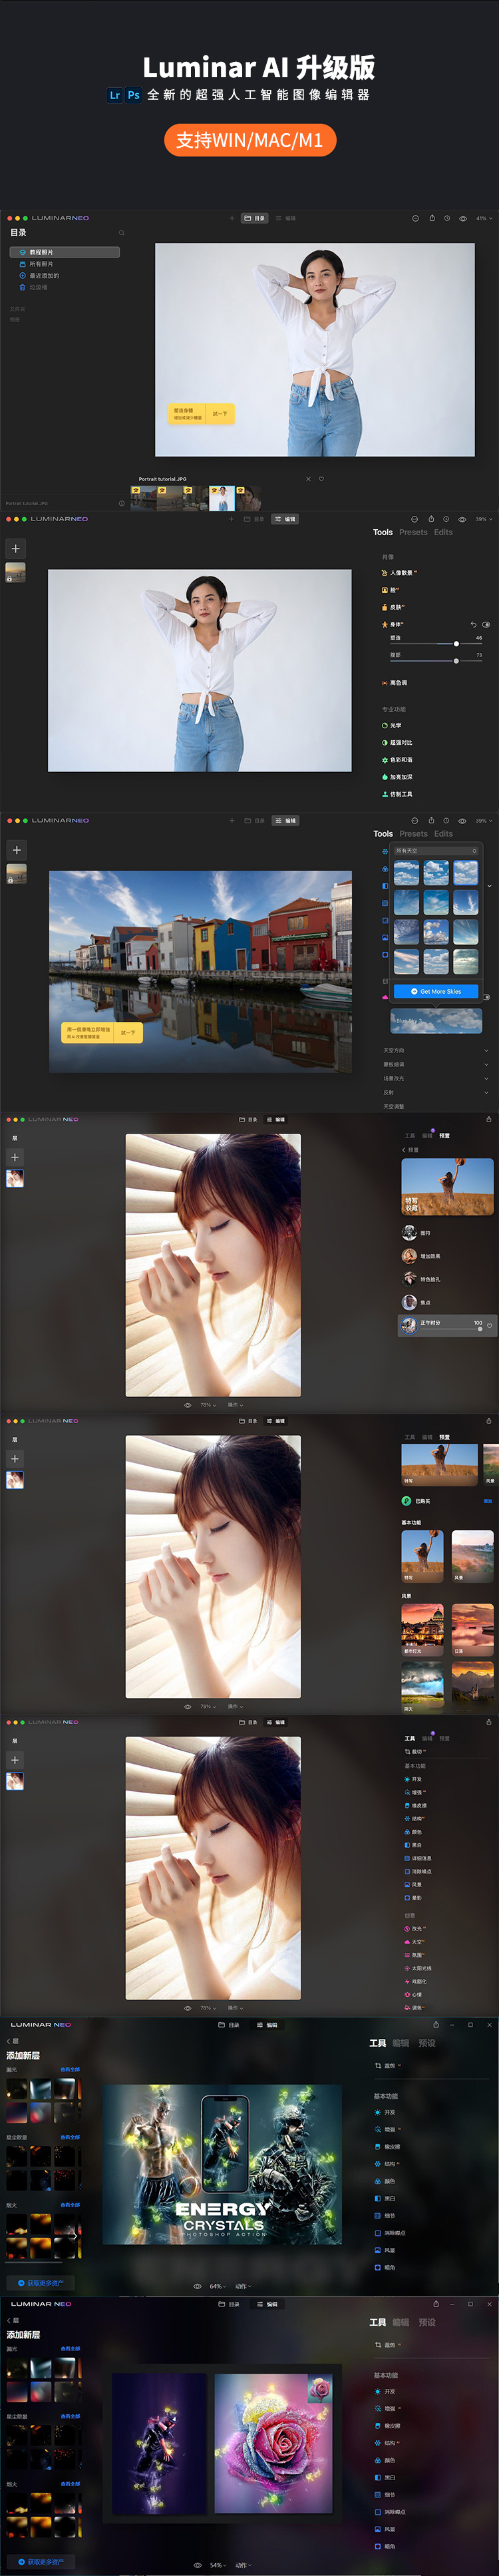Adjust the 塑造 slider
Screen dimensions: 499x2576
coord(436,644)
